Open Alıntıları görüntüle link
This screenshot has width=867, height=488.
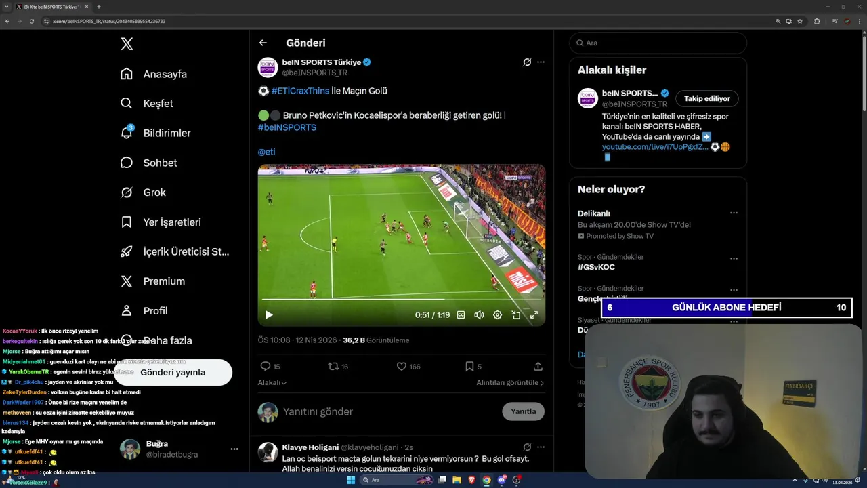pos(510,383)
